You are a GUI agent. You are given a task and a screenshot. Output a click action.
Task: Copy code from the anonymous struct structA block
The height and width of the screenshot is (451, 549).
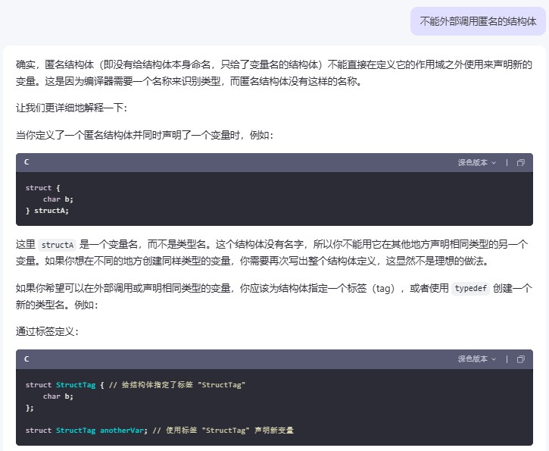[521, 163]
